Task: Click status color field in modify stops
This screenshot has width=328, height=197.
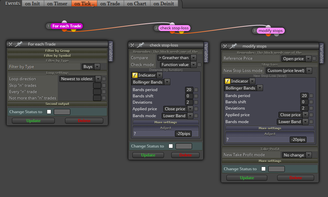Action: tap(276, 169)
